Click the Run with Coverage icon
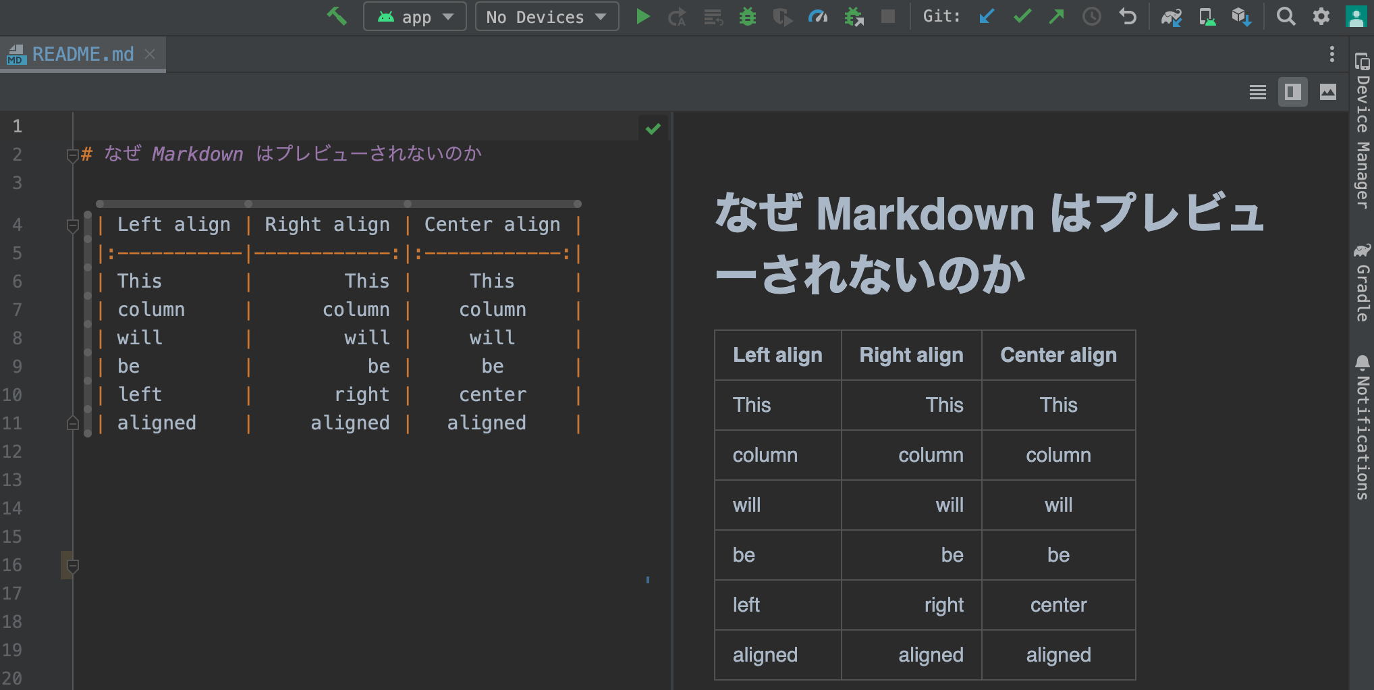The height and width of the screenshot is (690, 1374). click(782, 16)
